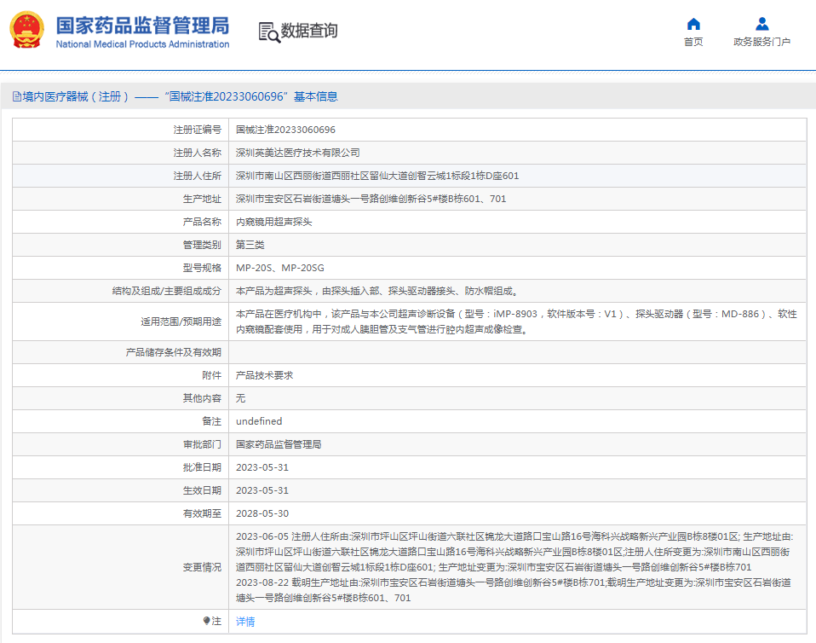
Task: Click the 数据查询 heading text
Action: [x=309, y=31]
